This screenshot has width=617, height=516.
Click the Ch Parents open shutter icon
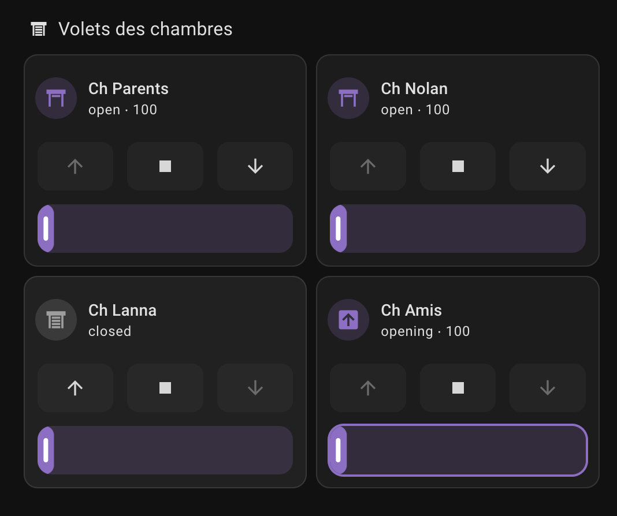pyautogui.click(x=56, y=98)
